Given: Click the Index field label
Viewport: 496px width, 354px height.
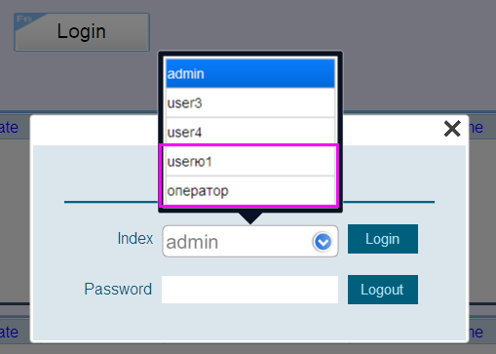Looking at the screenshot, I should tap(135, 238).
